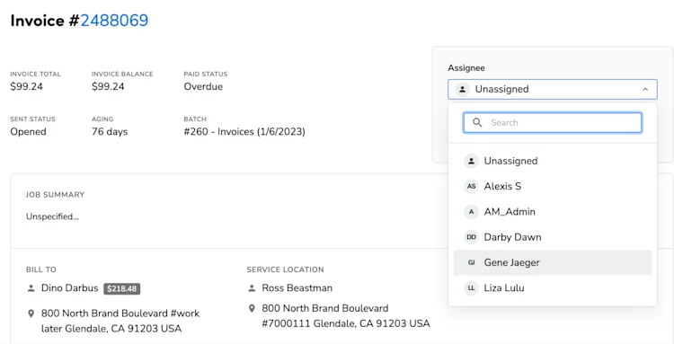Assign invoice to Alexis S

(x=553, y=187)
